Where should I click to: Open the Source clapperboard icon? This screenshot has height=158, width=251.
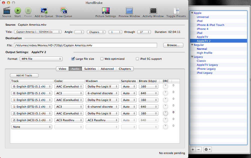pyautogui.click(x=7, y=10)
